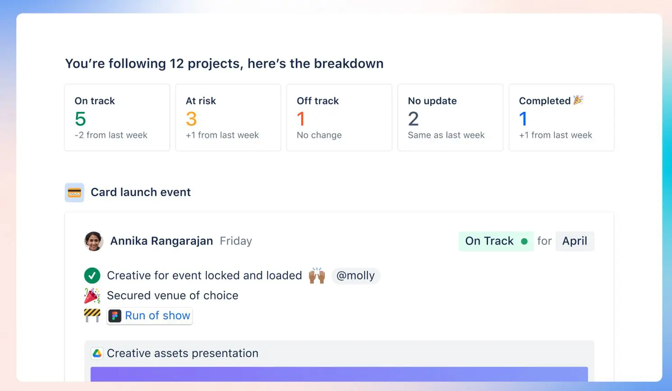Click the green checkmark status icon
This screenshot has height=391, width=672.
tap(92, 276)
